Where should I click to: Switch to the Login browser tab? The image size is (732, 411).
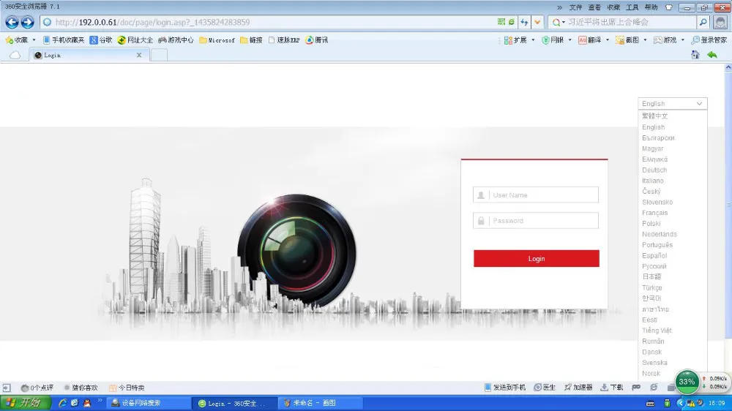coord(89,55)
